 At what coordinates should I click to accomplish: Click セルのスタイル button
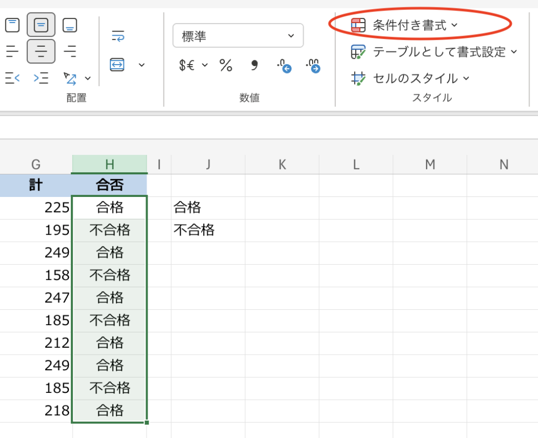(x=410, y=78)
